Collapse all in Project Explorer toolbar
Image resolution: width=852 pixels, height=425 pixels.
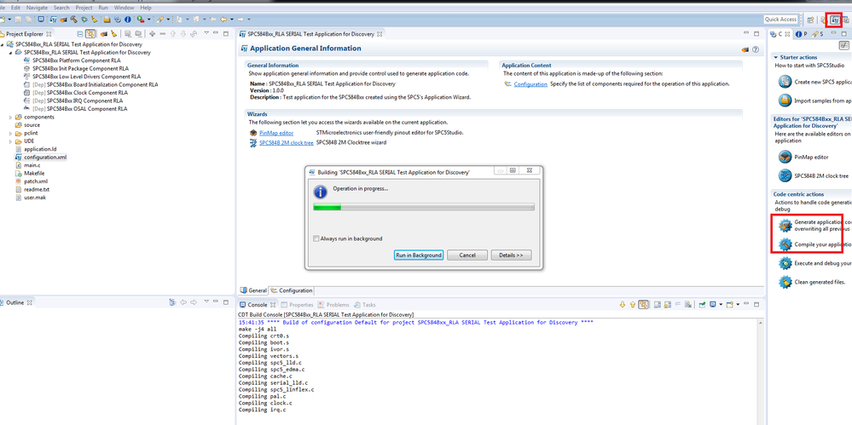pos(80,34)
